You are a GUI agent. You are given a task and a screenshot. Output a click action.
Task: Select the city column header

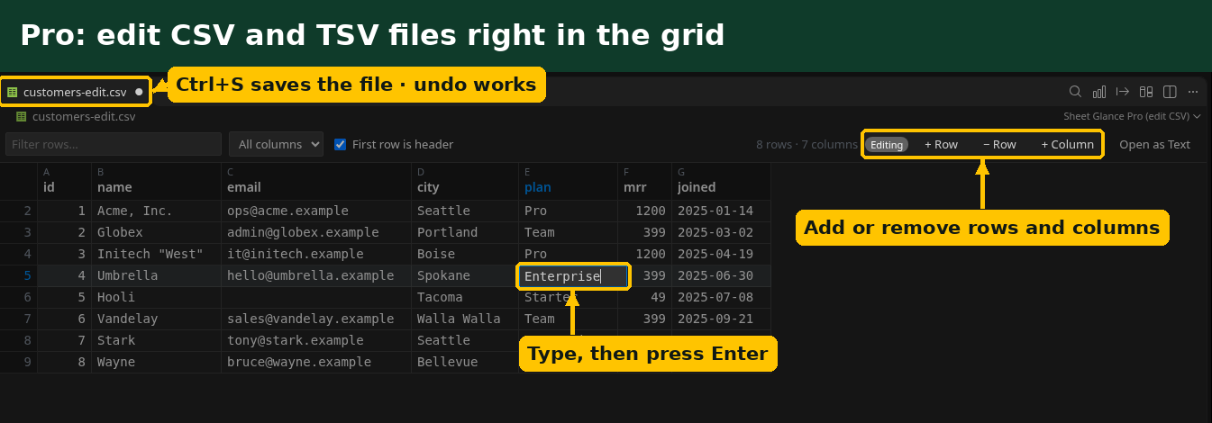click(x=465, y=181)
